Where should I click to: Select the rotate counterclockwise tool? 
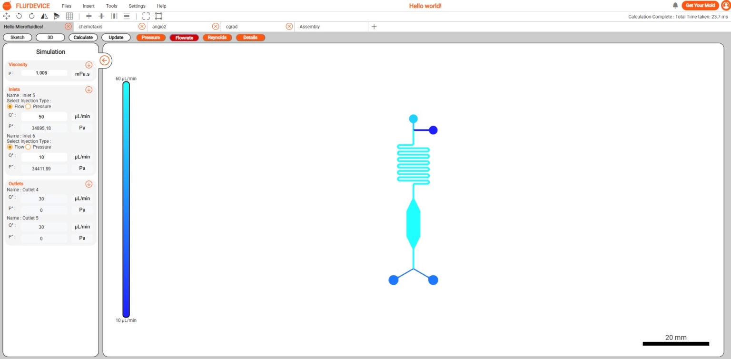(x=19, y=16)
